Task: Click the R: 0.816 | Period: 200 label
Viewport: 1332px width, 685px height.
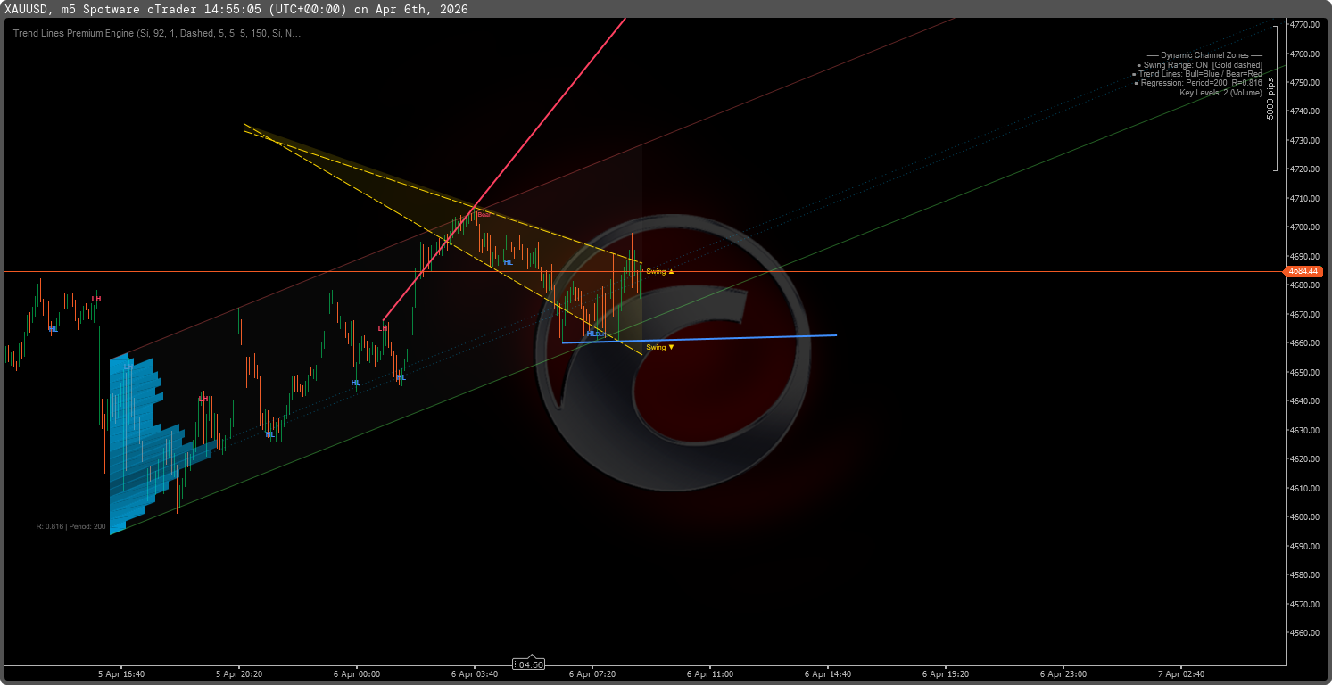Action: [x=70, y=527]
